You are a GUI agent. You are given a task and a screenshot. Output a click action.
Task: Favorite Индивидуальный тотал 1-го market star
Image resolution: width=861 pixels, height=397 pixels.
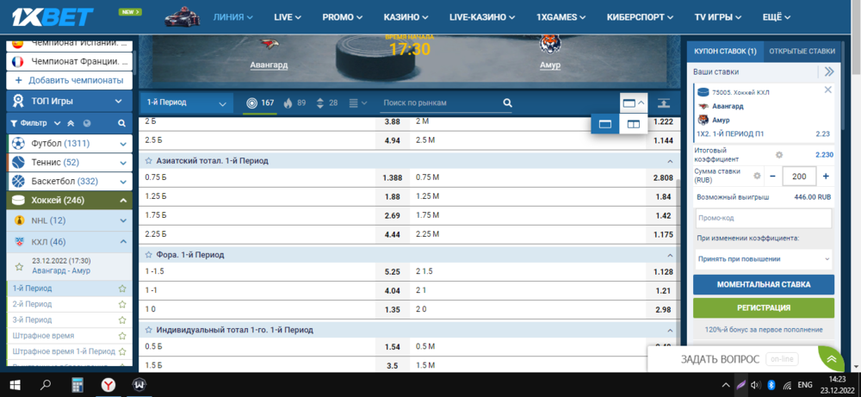[148, 330]
